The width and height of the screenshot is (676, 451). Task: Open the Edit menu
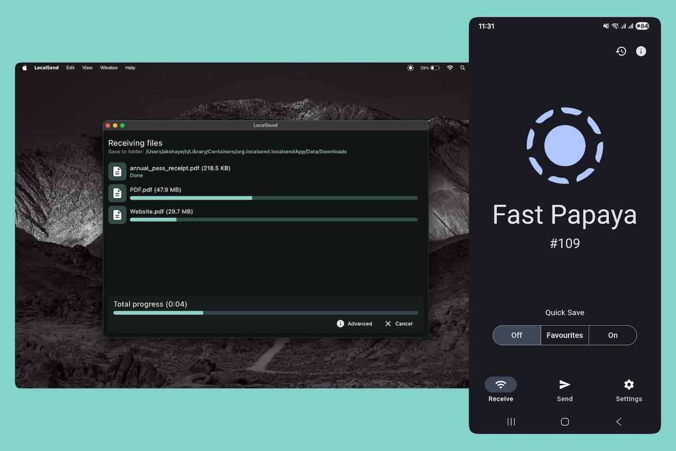[x=70, y=68]
